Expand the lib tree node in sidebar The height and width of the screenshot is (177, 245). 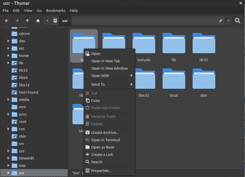pyautogui.click(x=8, y=63)
